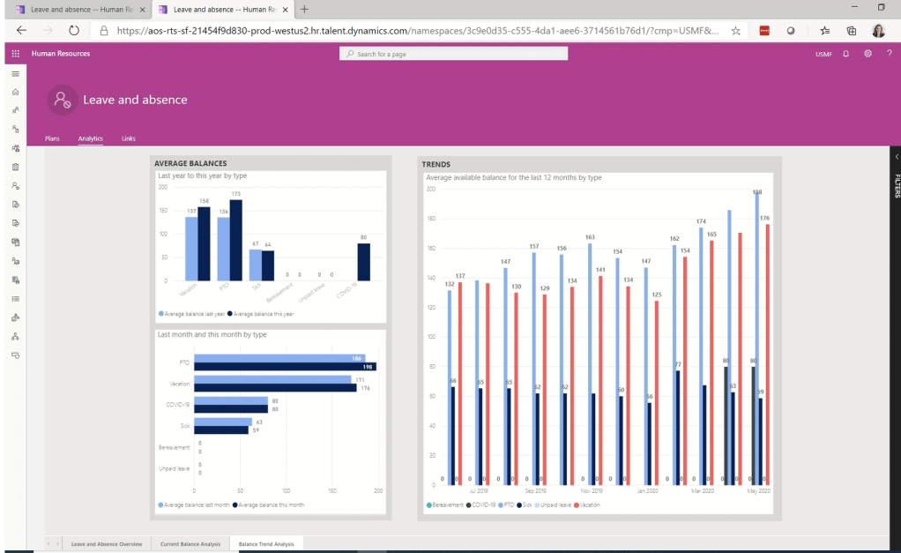
Task: Open the browser profile avatar
Action: coord(878,30)
